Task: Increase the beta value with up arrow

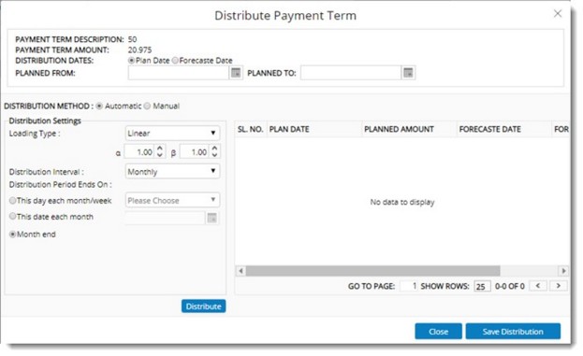Action: coord(214,148)
